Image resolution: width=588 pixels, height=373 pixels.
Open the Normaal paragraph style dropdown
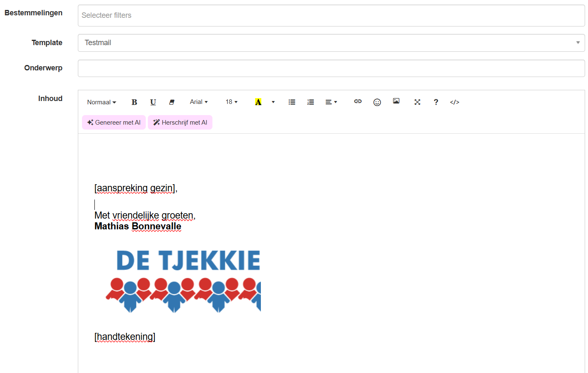101,102
